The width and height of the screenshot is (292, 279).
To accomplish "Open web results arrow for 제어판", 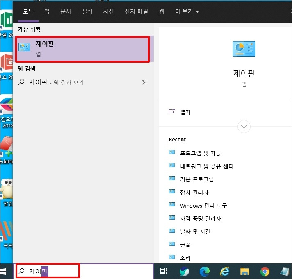I will point(144,82).
